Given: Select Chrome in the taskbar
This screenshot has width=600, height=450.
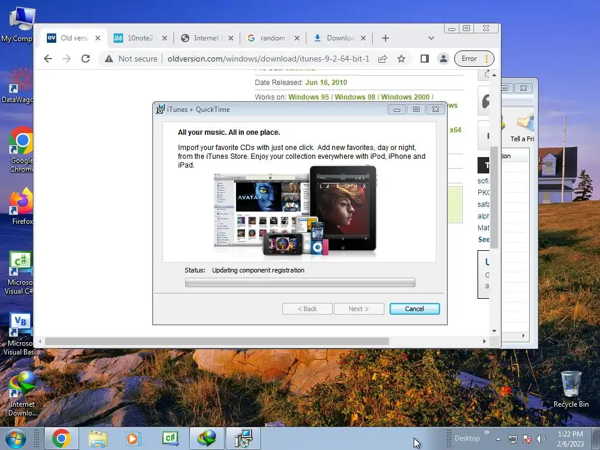Looking at the screenshot, I should [61, 438].
